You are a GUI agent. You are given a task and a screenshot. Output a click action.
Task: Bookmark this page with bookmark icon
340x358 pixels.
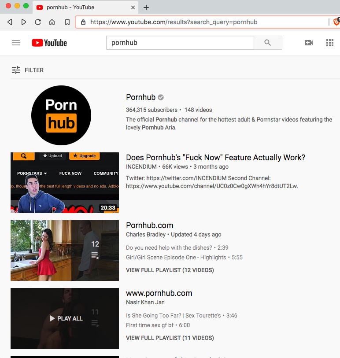click(67, 22)
